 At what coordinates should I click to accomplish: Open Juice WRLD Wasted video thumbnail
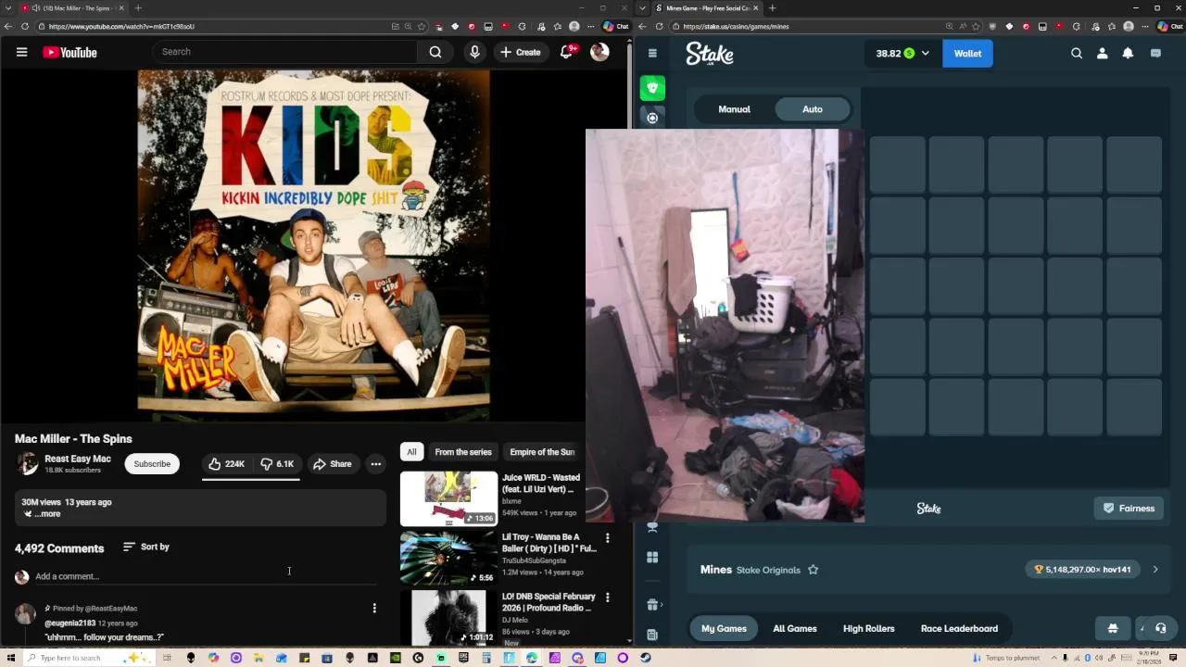(448, 498)
